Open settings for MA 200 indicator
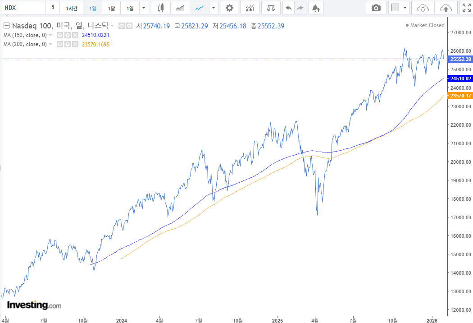Image resolution: width=473 pixels, height=323 pixels. click(68, 44)
